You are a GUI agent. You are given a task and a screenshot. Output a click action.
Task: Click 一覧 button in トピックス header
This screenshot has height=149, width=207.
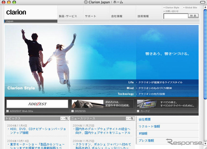click(x=65, y=118)
